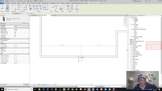Collapse Elevations (Building Elevation) node
This screenshot has height=91, width=162.
pos(131,29)
